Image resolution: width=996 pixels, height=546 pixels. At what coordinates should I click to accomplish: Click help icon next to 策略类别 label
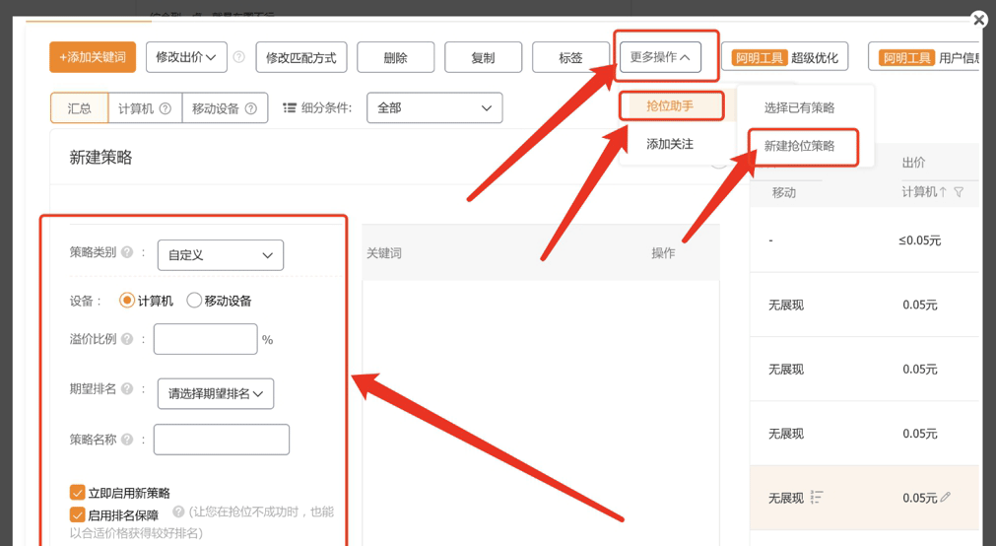(x=127, y=253)
